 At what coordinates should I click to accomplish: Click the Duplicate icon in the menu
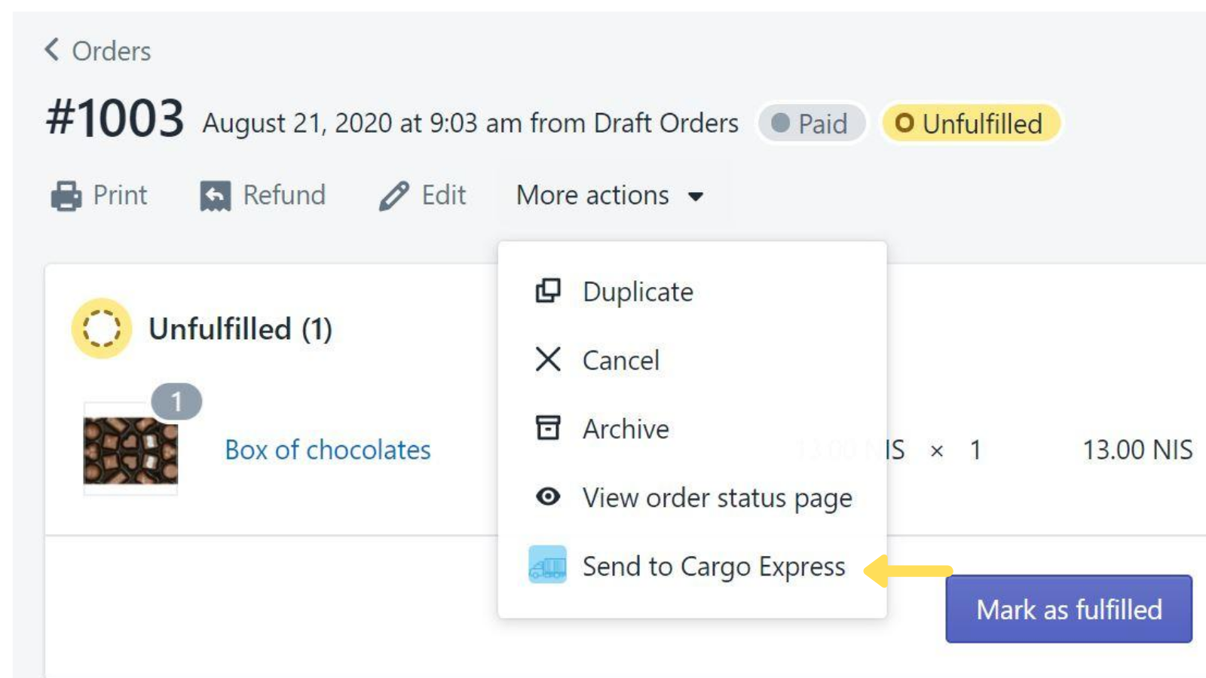tap(547, 291)
